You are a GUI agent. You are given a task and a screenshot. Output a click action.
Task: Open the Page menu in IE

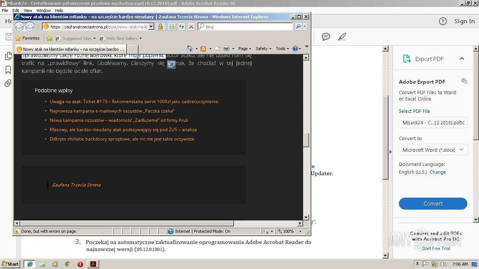click(x=244, y=49)
